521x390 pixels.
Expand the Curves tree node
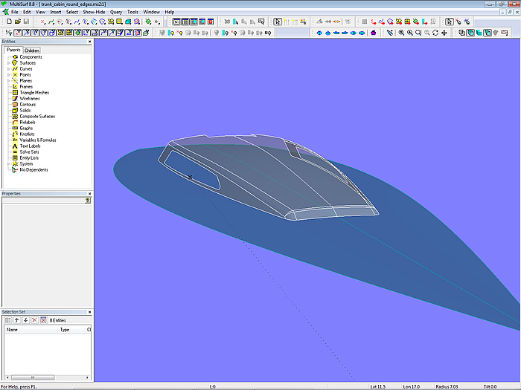[x=8, y=69]
